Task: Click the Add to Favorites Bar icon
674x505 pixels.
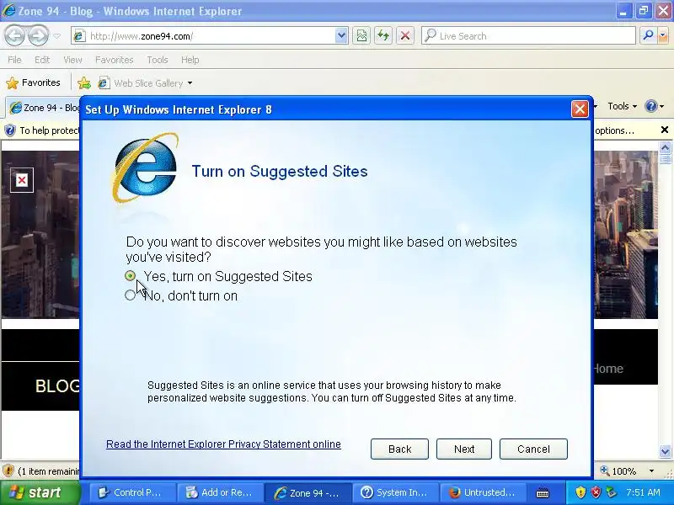Action: (x=84, y=82)
